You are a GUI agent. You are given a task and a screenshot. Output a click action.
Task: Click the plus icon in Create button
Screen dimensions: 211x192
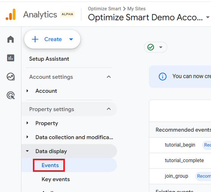pyautogui.click(x=35, y=39)
